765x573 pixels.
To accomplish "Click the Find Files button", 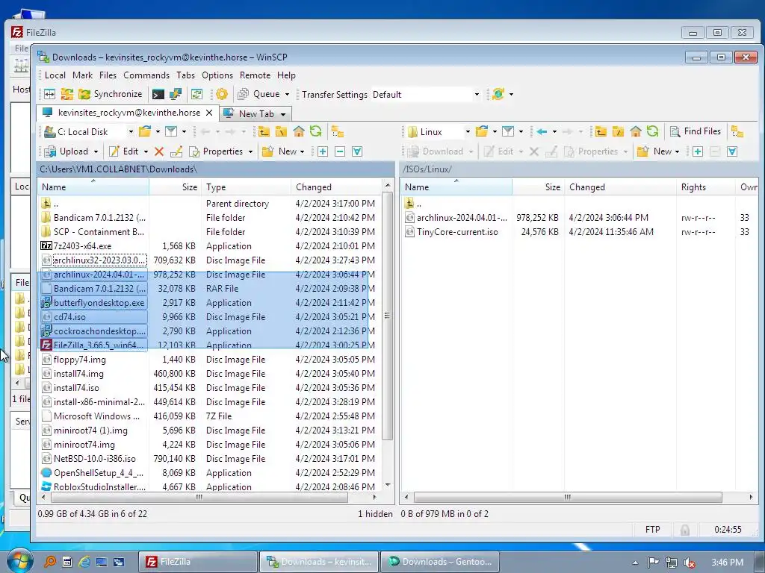I will [696, 131].
